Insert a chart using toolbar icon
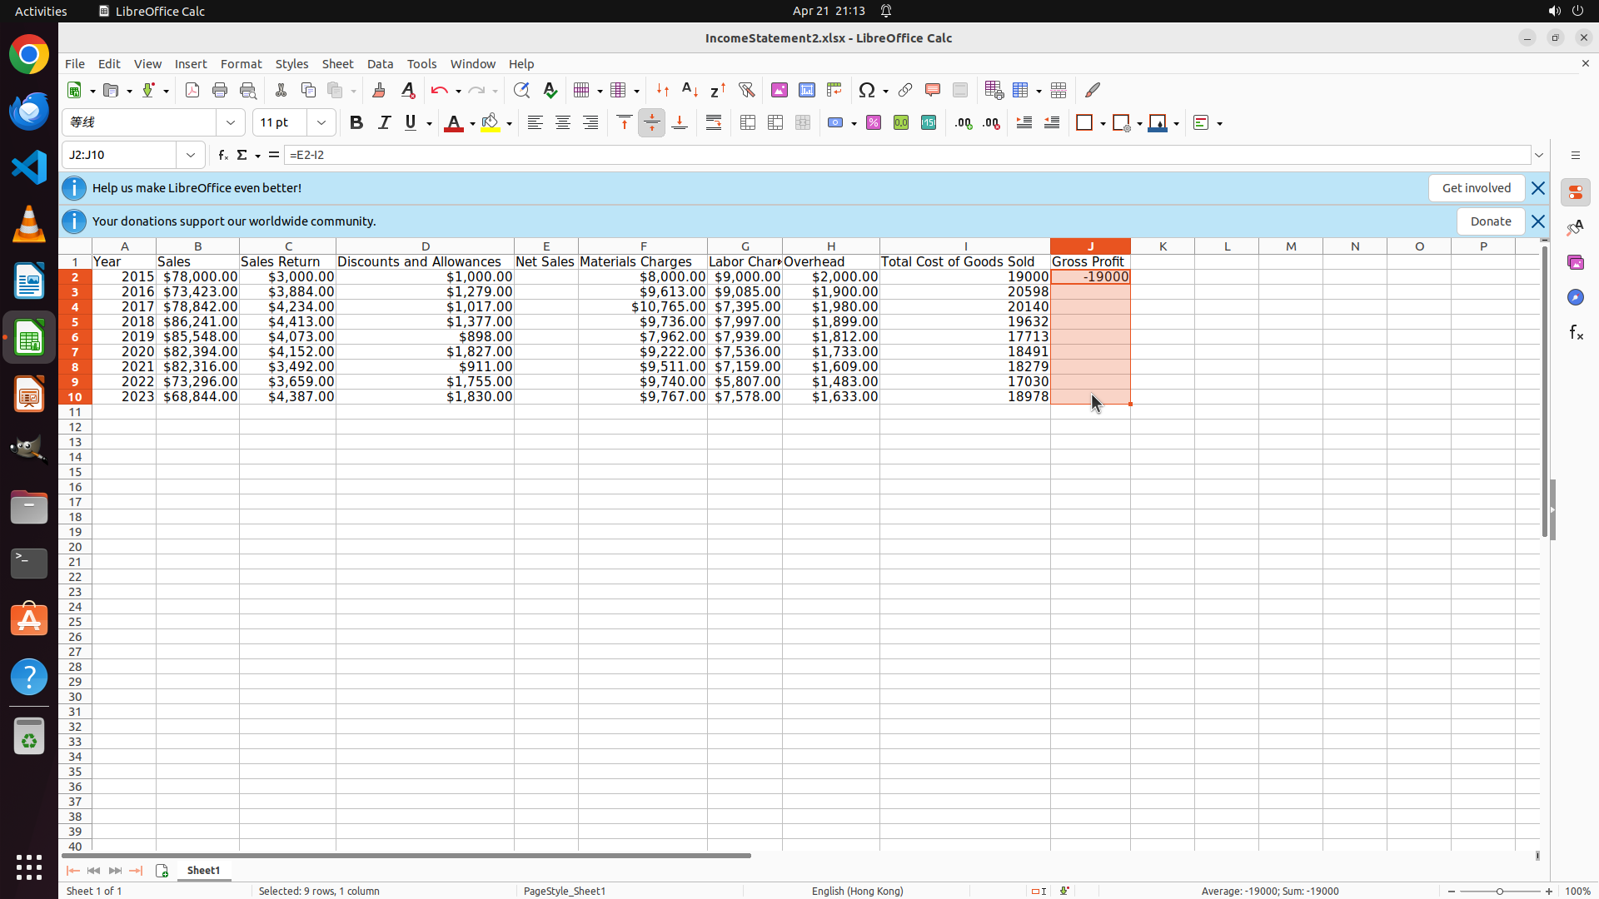 tap(806, 90)
